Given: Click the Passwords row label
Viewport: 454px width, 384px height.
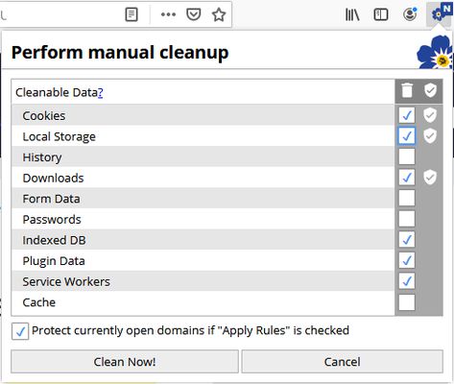Looking at the screenshot, I should tap(52, 220).
